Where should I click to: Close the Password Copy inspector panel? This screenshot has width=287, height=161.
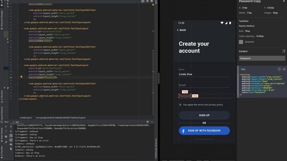[284, 1]
